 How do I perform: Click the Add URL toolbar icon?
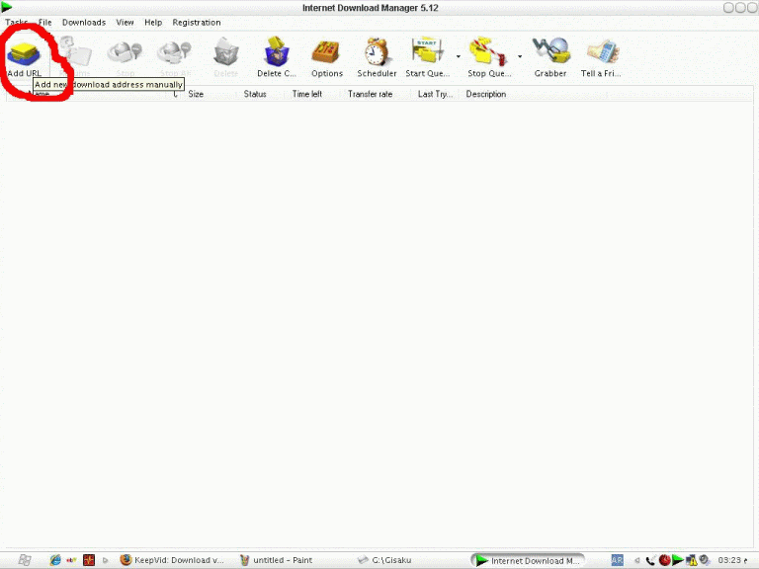24,51
